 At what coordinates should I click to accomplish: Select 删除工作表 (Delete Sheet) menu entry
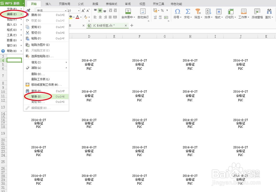pyautogui.click(x=46, y=79)
